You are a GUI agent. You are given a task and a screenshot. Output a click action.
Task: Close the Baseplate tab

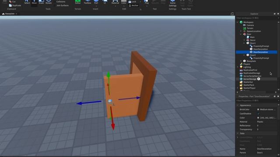tap(16, 14)
